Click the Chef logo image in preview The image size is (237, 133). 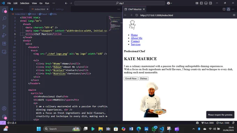click(132, 25)
